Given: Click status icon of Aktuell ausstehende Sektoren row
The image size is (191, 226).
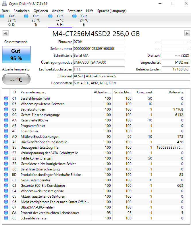Looking at the screenshot, I should (x=6, y=196).
